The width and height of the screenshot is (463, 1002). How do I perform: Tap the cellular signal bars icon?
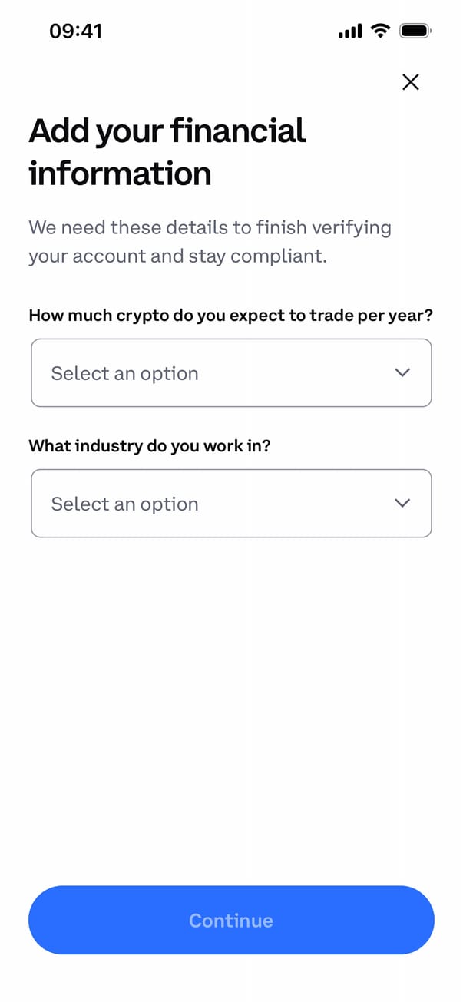[349, 31]
